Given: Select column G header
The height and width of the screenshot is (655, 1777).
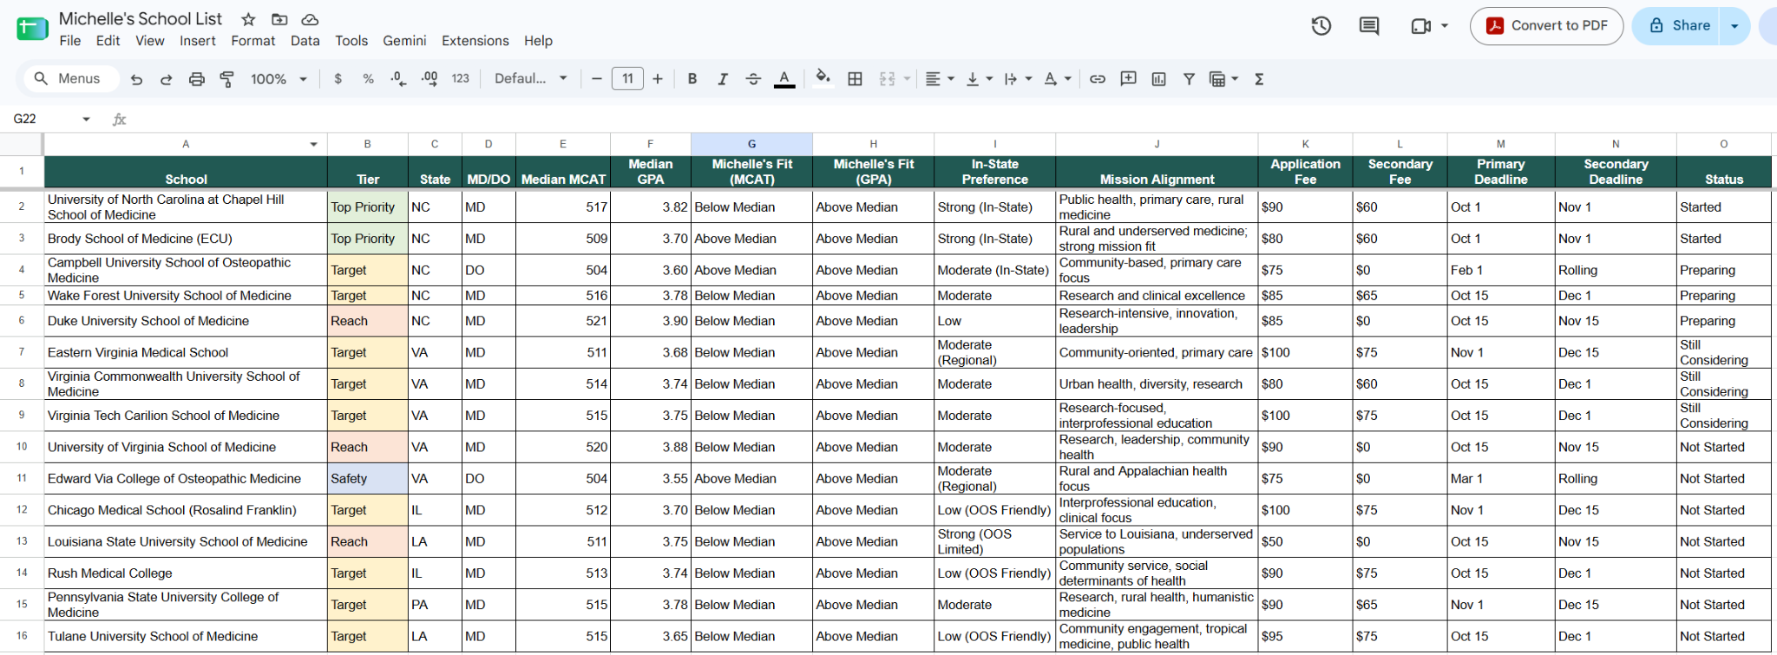Looking at the screenshot, I should pos(751,144).
